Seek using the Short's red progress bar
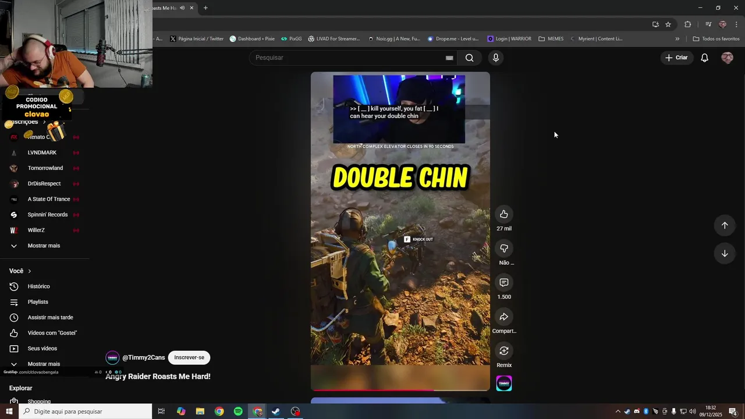The height and width of the screenshot is (419, 745). [x=400, y=390]
